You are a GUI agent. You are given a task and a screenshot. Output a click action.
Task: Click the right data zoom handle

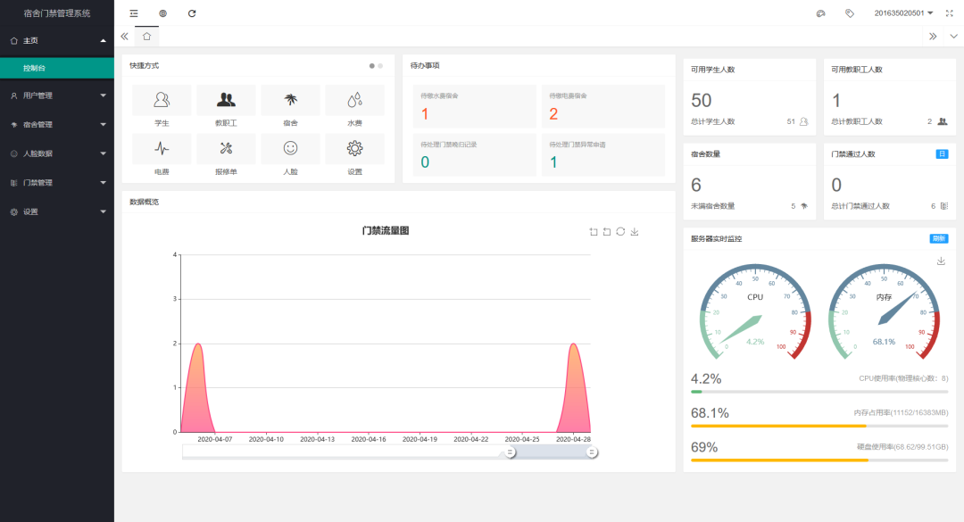tap(592, 452)
